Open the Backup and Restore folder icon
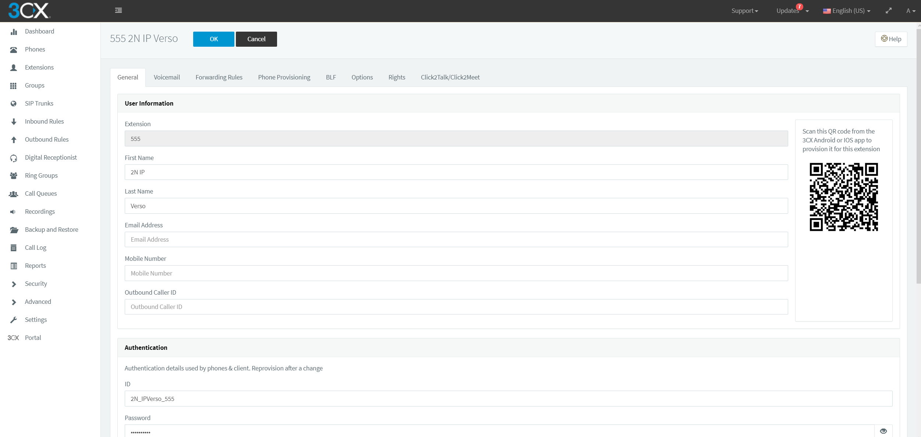The height and width of the screenshot is (437, 921). point(14,230)
